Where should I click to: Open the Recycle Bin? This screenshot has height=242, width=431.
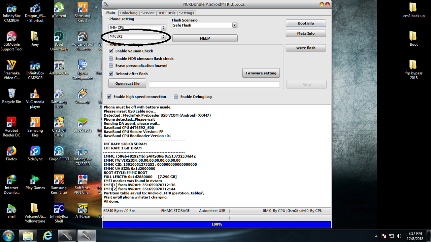tap(11, 96)
